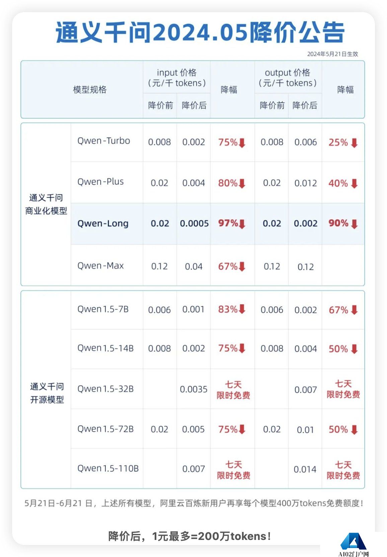The image size is (387, 557).
Task: Click the down arrow beside Qwen1.5-7B 83%
Action: 242,309
